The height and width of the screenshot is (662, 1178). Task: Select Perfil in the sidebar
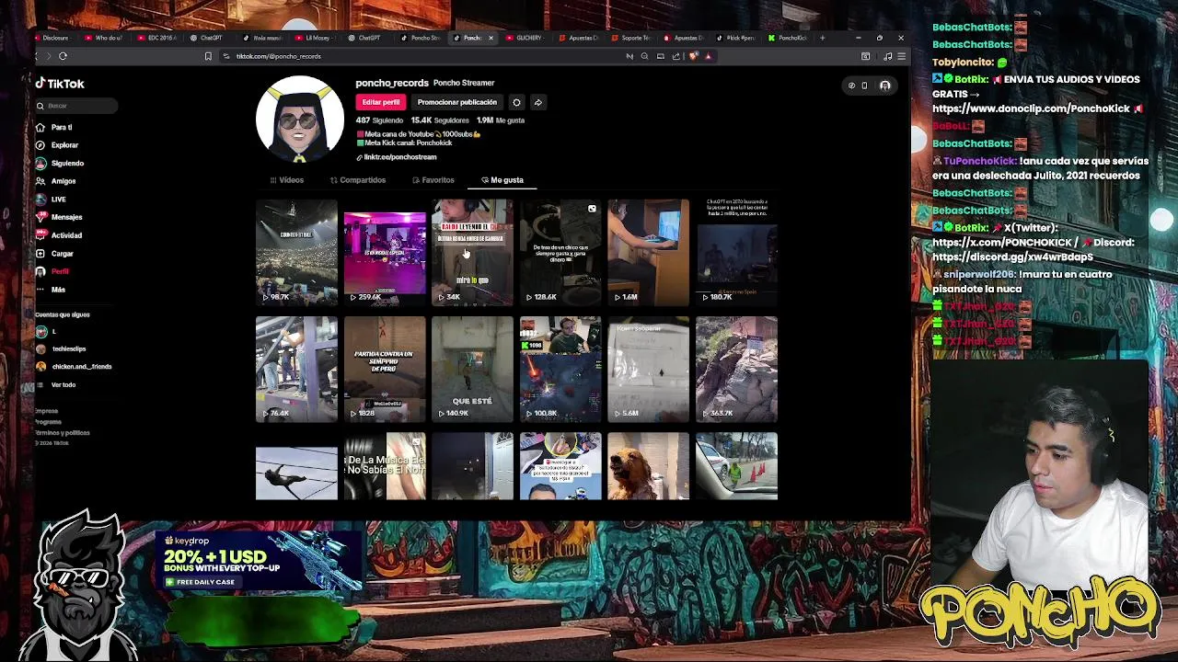pyautogui.click(x=52, y=271)
